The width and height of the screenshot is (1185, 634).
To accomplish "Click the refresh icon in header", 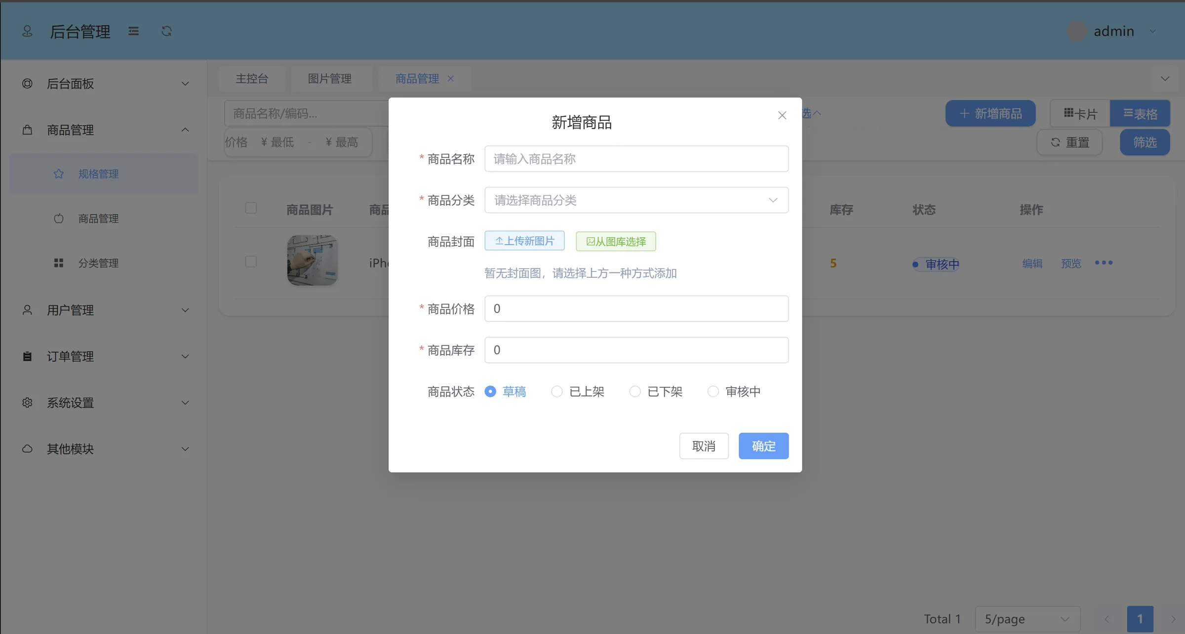I will pyautogui.click(x=166, y=31).
